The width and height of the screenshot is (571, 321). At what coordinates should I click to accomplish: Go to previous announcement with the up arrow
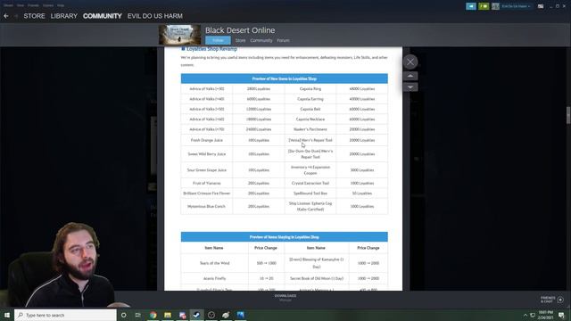click(x=410, y=76)
